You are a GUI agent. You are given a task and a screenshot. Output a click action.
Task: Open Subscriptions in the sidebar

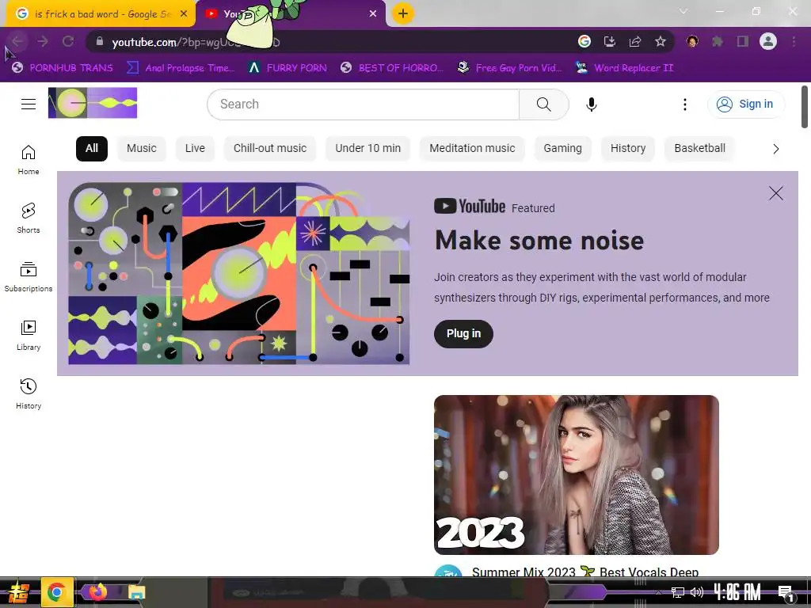coord(29,276)
